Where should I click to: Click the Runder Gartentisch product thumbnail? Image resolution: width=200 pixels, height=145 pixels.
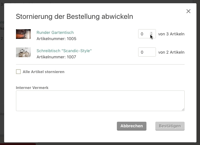pyautogui.click(x=23, y=34)
